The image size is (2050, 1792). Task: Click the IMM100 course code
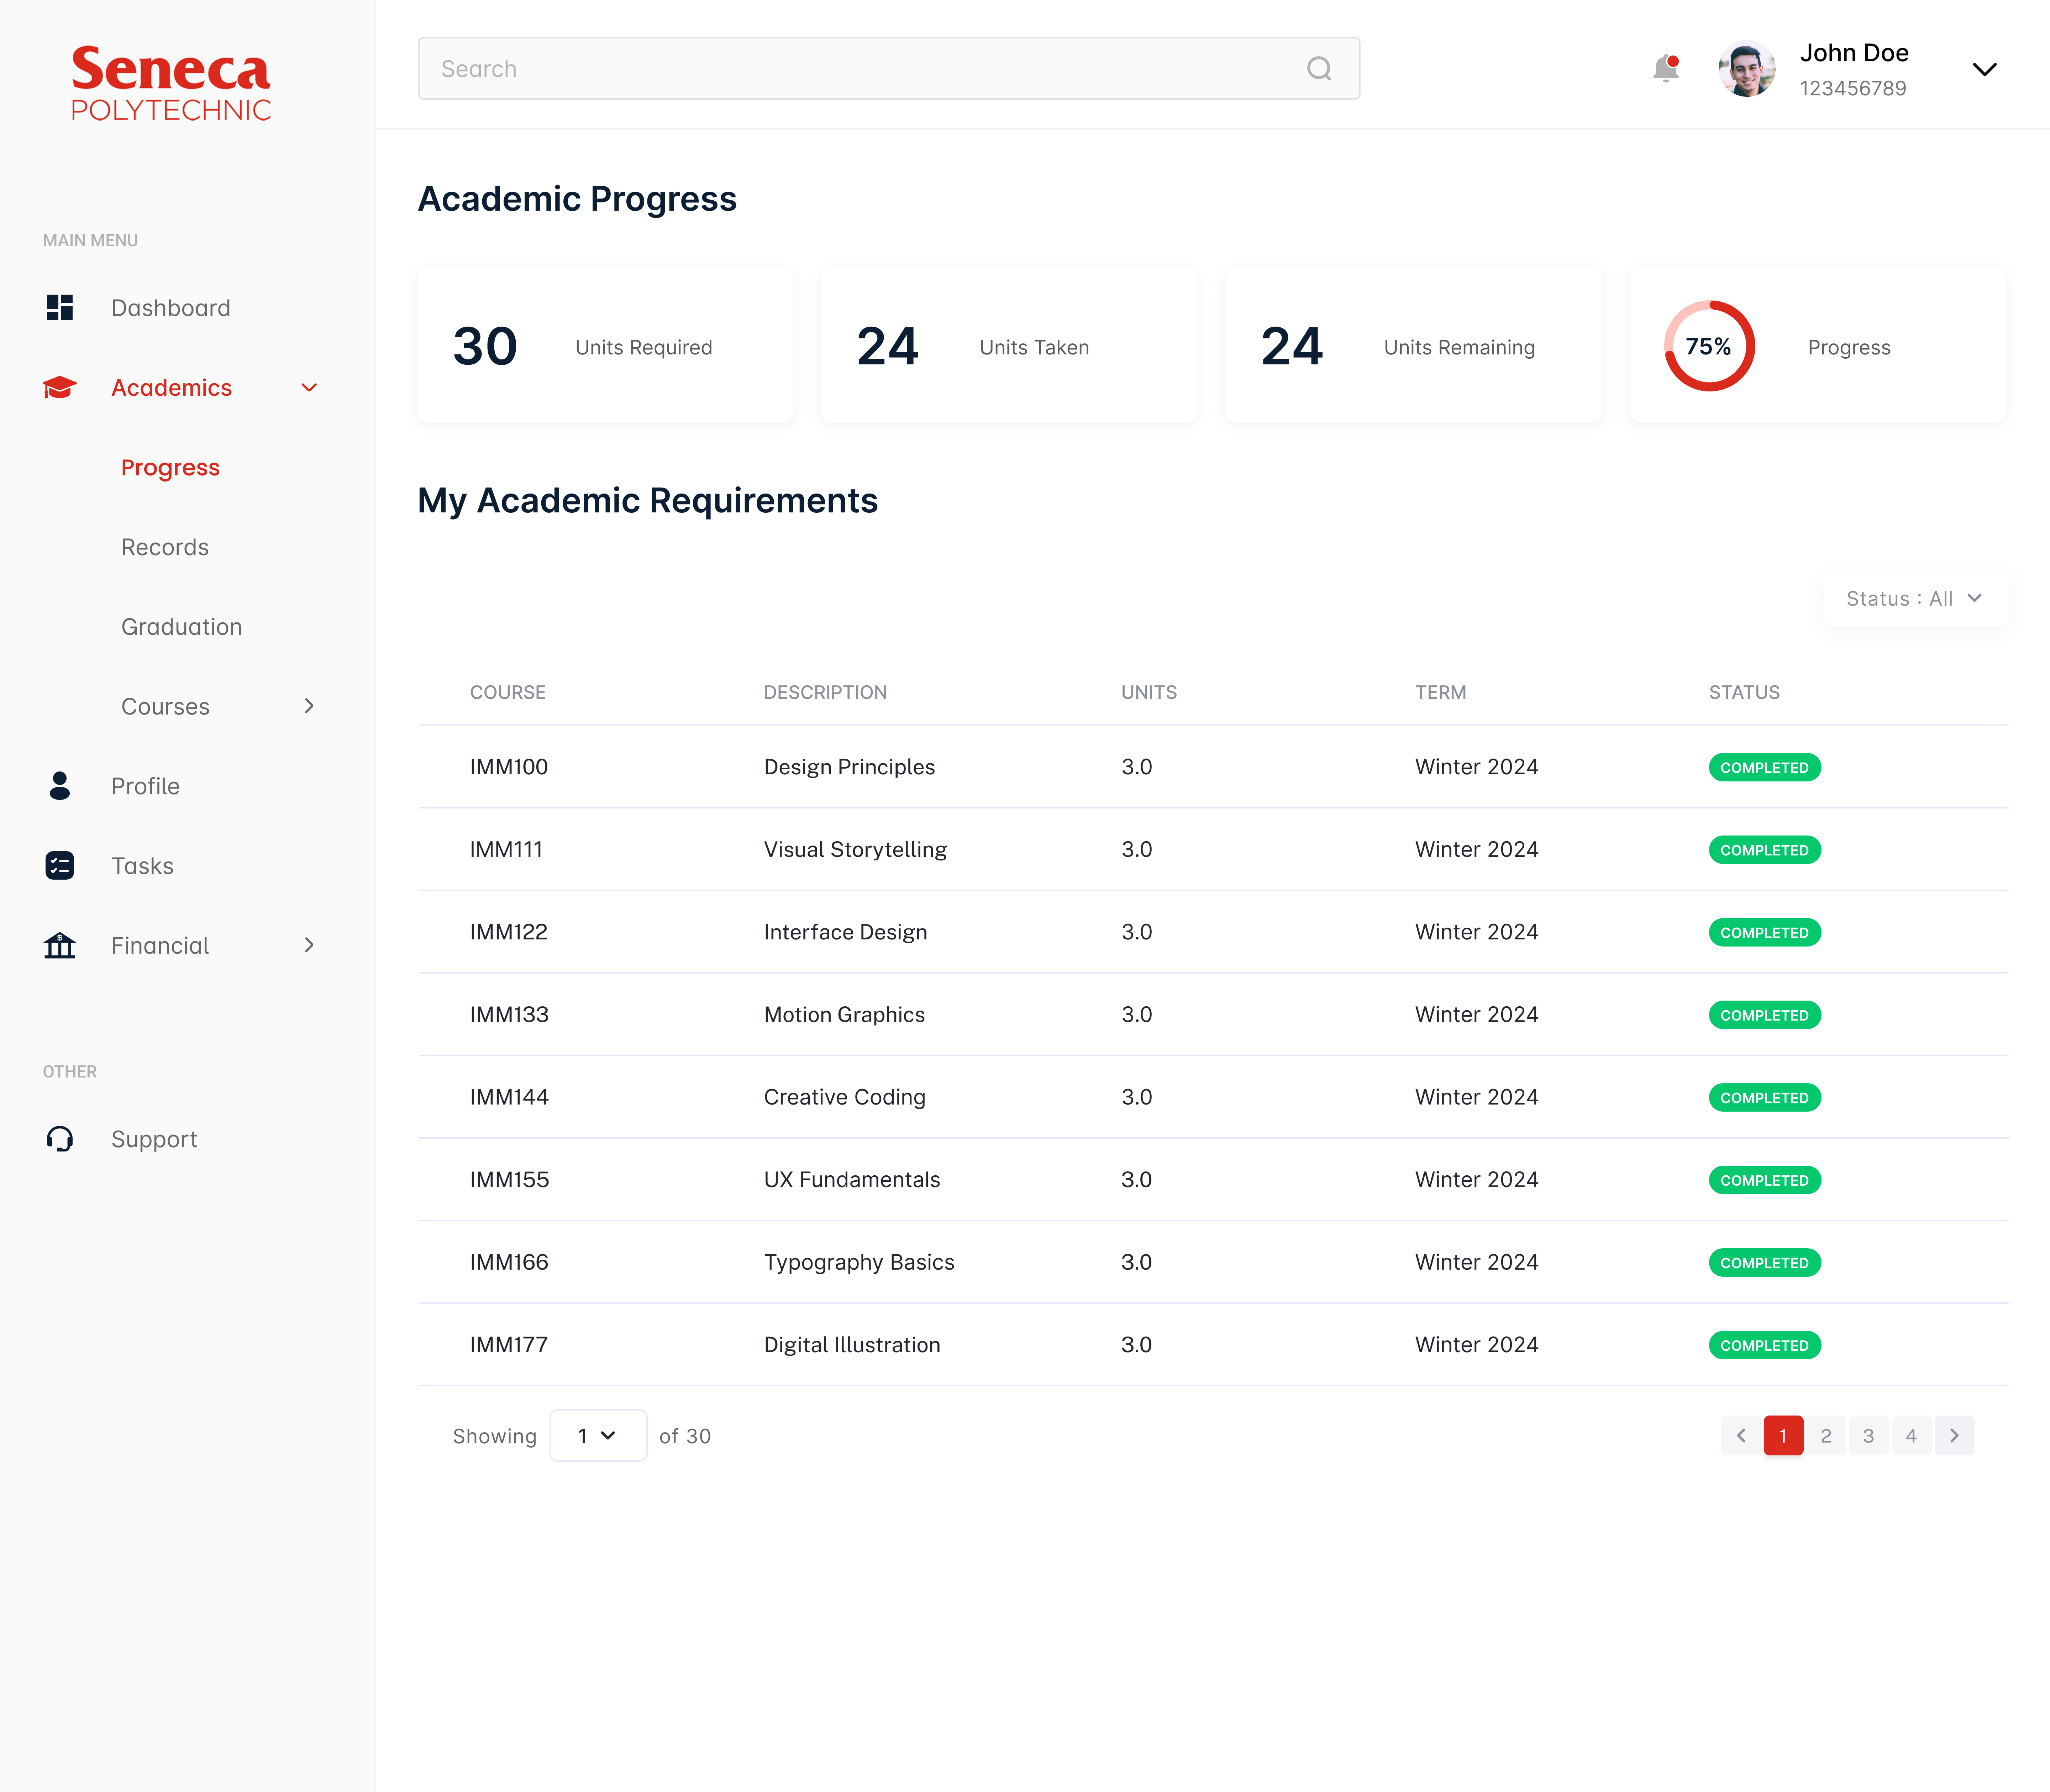pos(509,767)
